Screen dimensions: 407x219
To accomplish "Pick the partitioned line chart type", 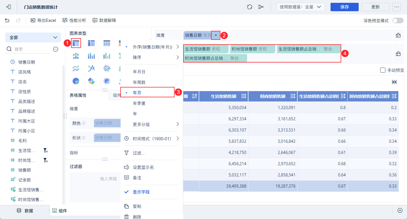I will (76, 68).
